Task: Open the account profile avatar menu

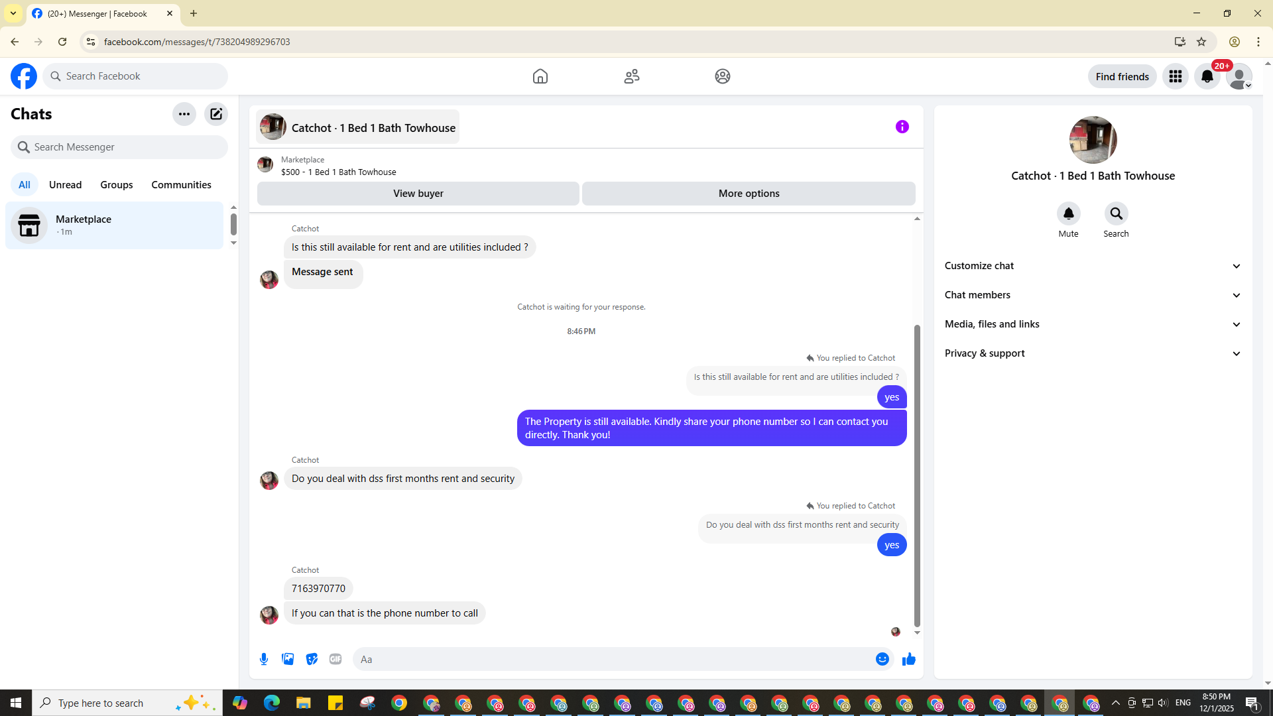Action: (1239, 76)
